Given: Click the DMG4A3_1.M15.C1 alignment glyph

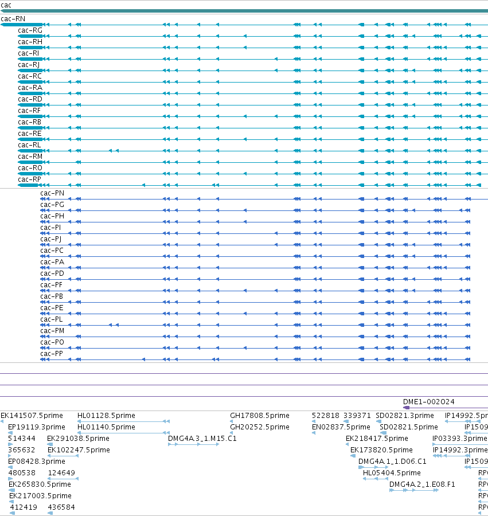Looking at the screenshot, I should (193, 444).
